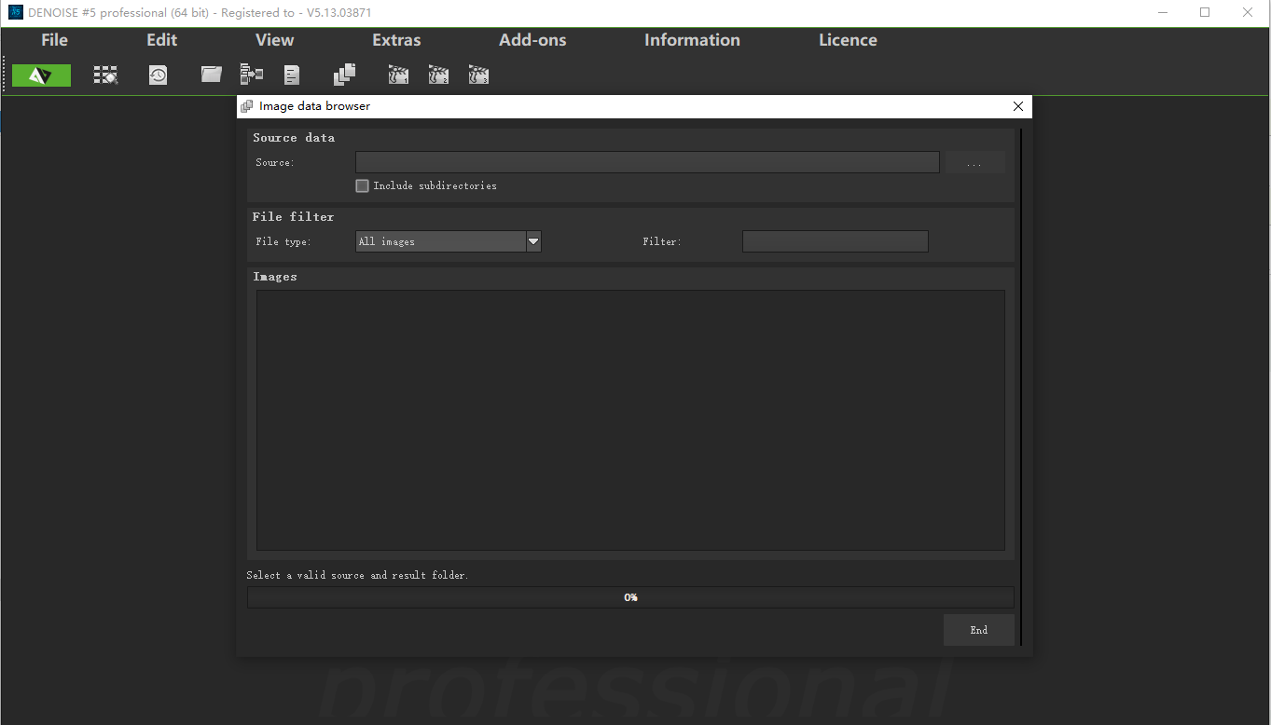Enable the Include subdirectories checkbox
The image size is (1271, 725).
coord(362,185)
